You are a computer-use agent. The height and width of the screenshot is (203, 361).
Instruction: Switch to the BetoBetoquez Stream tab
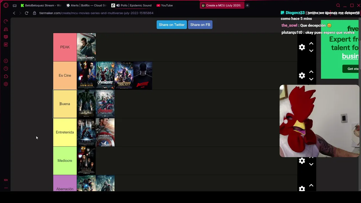(x=41, y=5)
